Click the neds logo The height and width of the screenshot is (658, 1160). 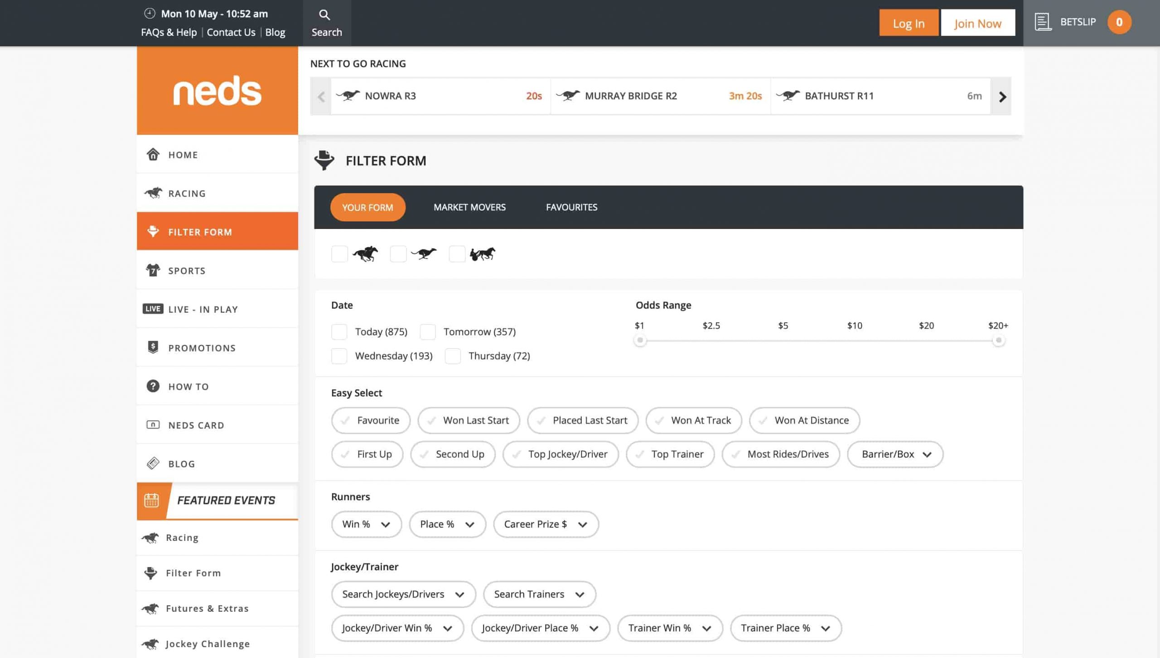coord(217,91)
